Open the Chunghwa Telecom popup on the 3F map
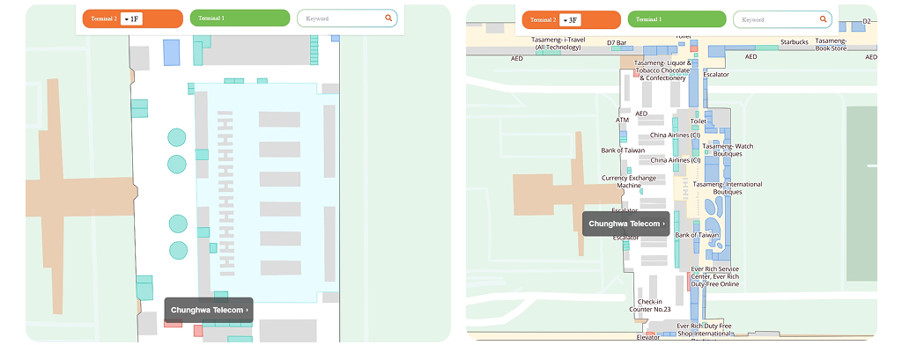Viewport: 902px width, 345px height. point(626,224)
